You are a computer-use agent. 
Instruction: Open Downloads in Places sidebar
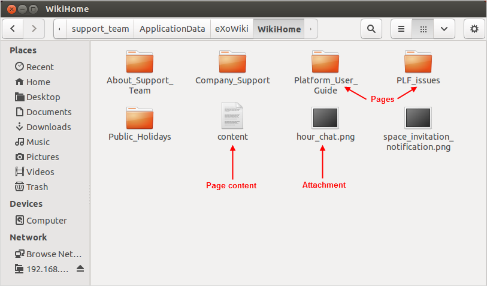[43, 127]
